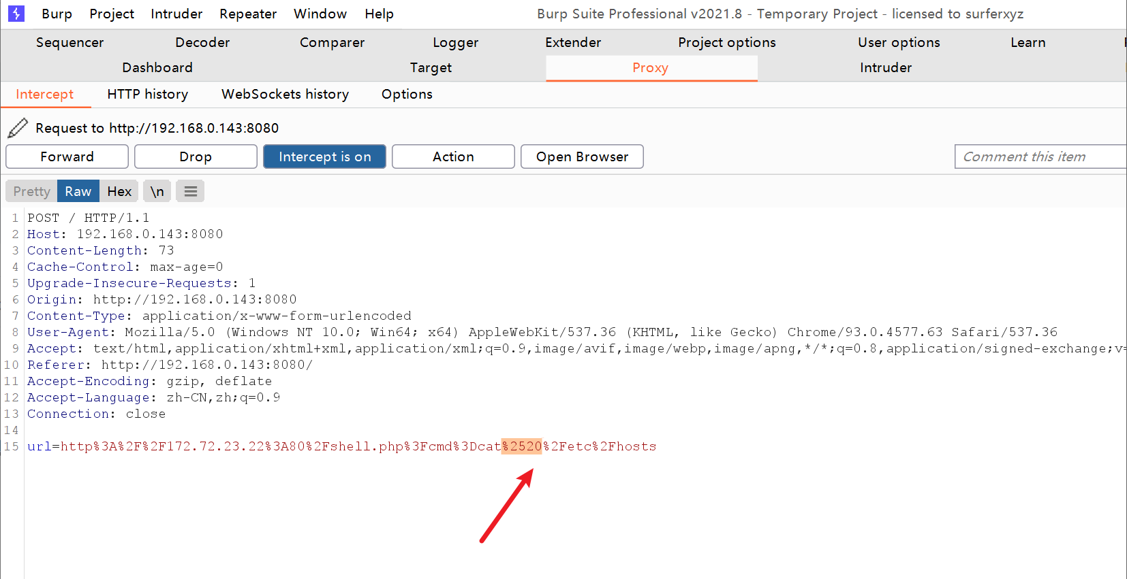
Task: Click the Cache-Control: max-age=0 header
Action: pyautogui.click(x=125, y=267)
